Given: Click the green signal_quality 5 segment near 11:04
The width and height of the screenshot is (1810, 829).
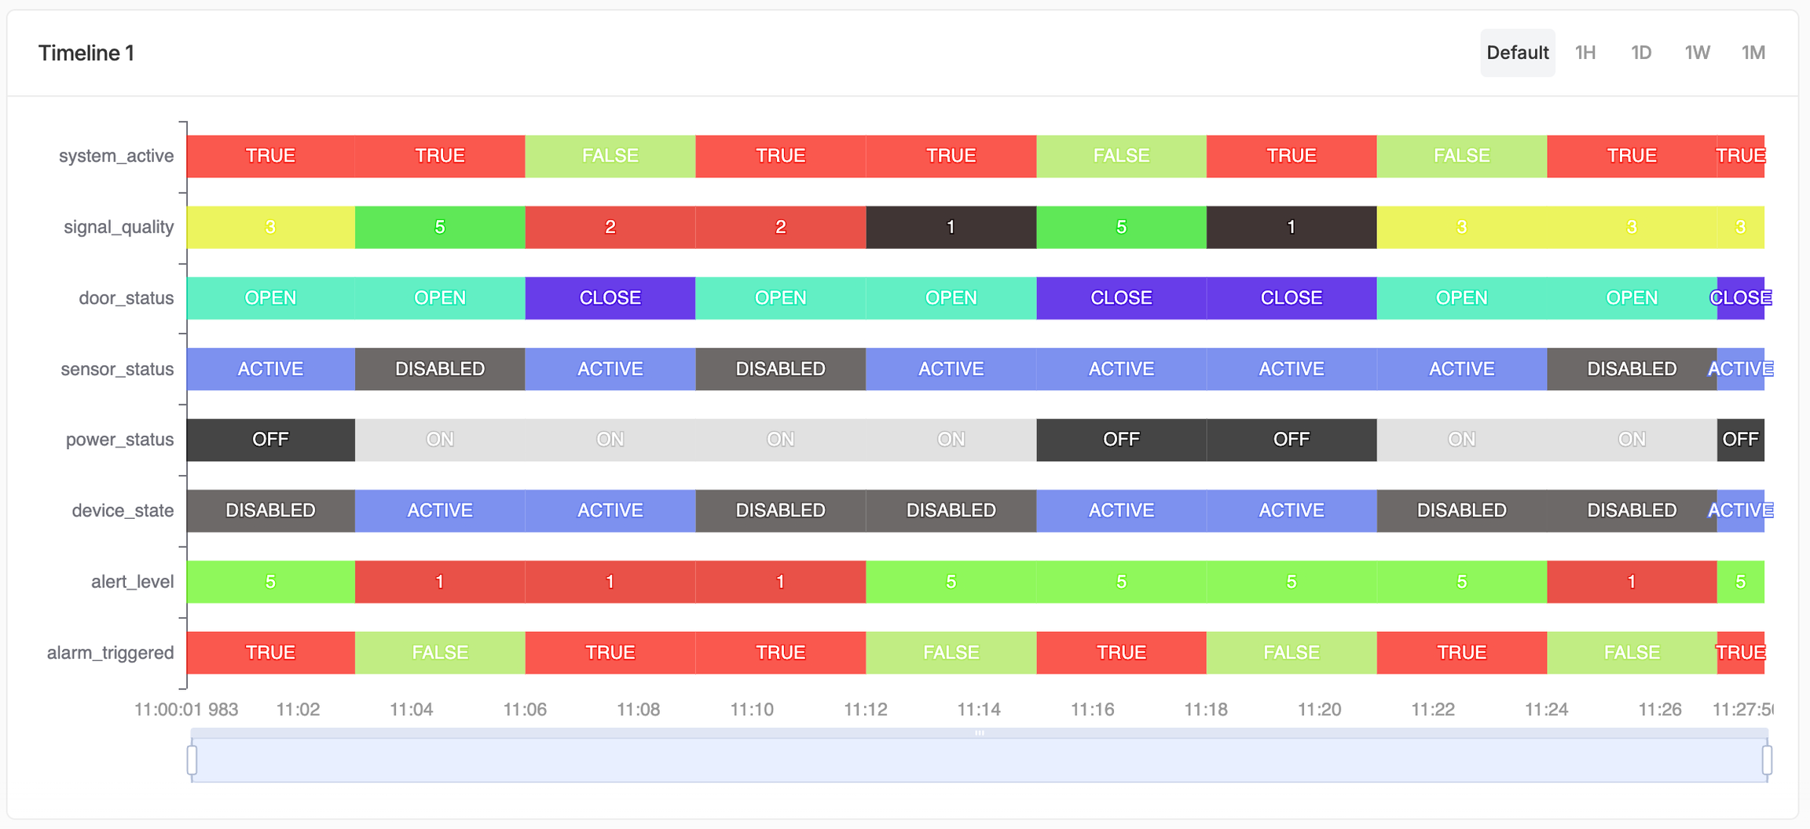Looking at the screenshot, I should 440,227.
